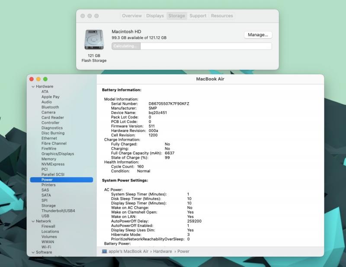346x267 pixels.
Task: Select PCI in the sidebar
Action: click(x=45, y=169)
